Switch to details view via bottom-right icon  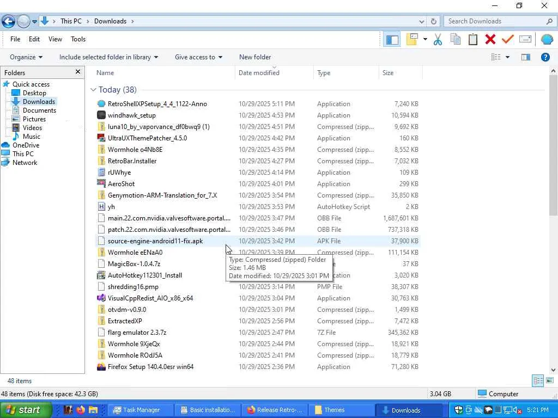[537, 380]
